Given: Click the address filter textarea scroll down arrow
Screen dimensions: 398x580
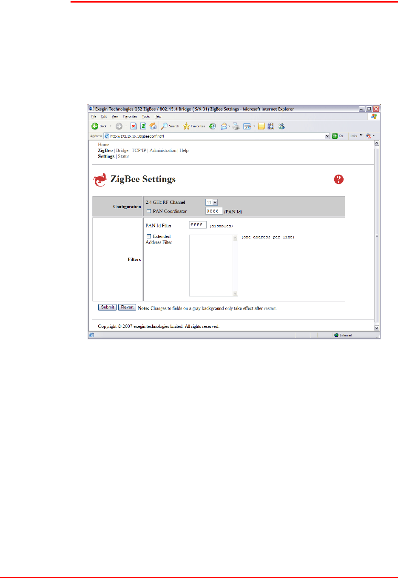Looking at the screenshot, I should click(236, 293).
